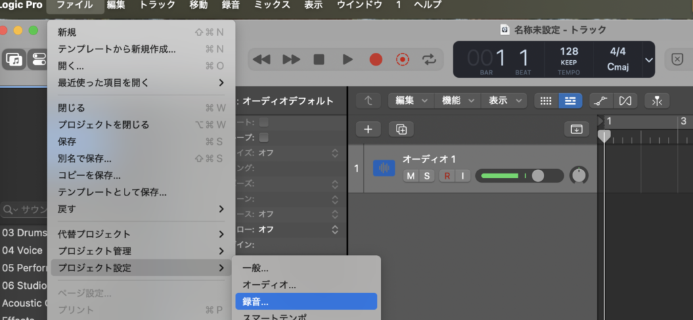Expand the 戻す submenu

[141, 209]
